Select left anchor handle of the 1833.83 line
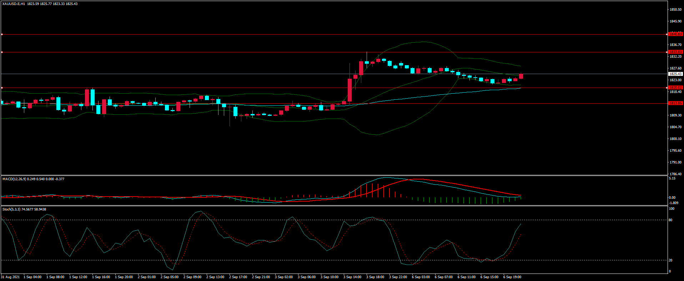This screenshot has width=684, height=281. (x=2, y=52)
